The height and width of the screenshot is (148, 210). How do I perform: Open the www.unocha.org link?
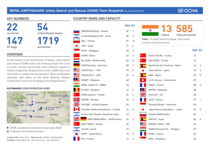pos(38,140)
